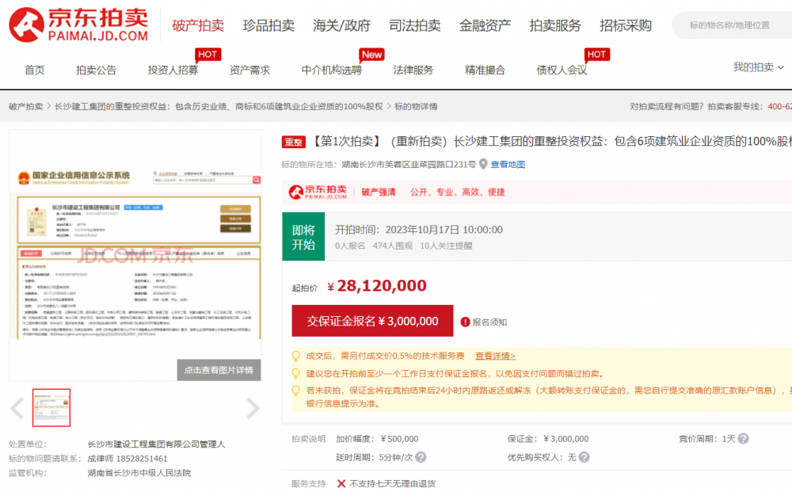The image size is (792, 492).
Task: Click the 0人报名 count
Action: [x=350, y=246]
